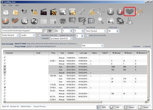Click the Random Pause spinner showing 1
The width and height of the screenshot is (153, 110).
click(71, 31)
